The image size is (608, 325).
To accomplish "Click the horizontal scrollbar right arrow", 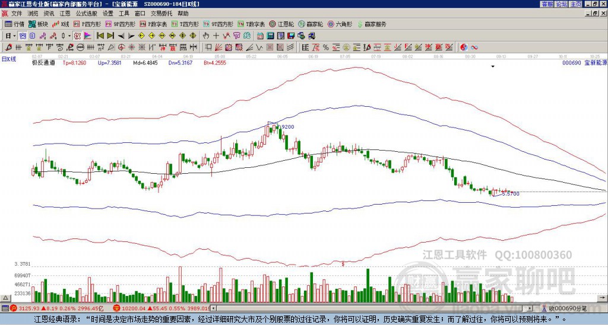I will [x=530, y=308].
